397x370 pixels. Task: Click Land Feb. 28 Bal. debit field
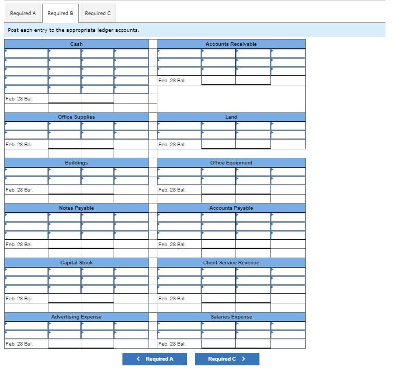(x=218, y=144)
